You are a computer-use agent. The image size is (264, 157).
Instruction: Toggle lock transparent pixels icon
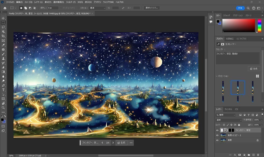[224, 125]
